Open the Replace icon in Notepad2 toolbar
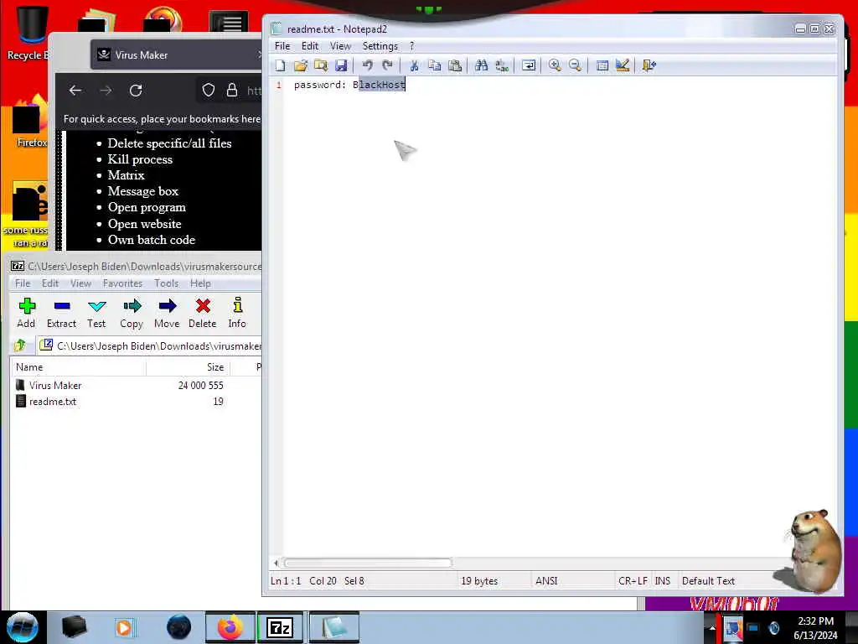The height and width of the screenshot is (644, 858). click(502, 65)
